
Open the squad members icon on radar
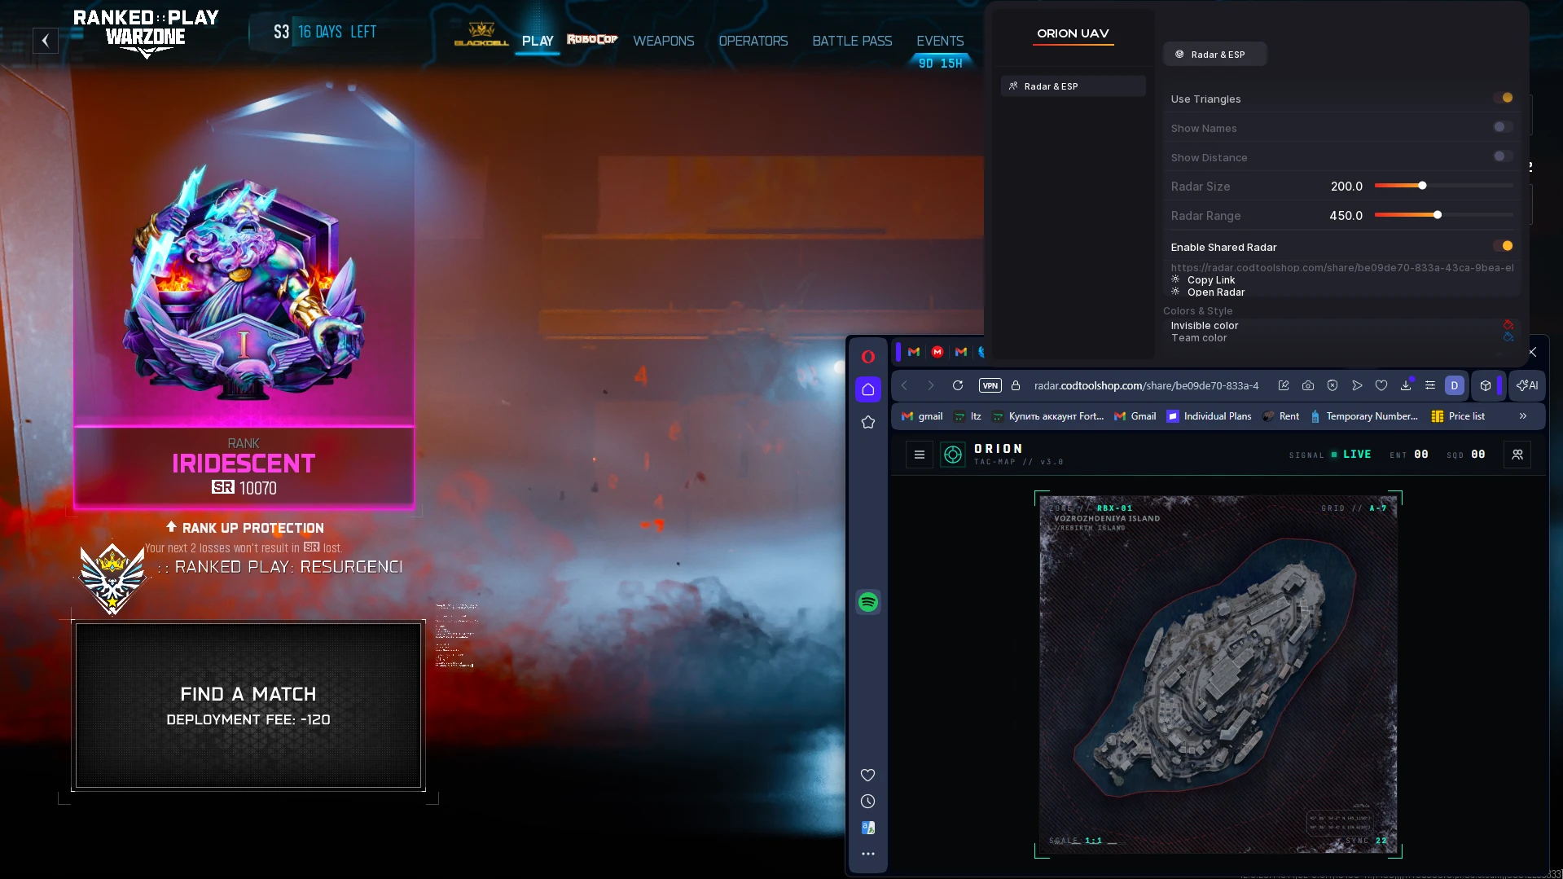1517,455
